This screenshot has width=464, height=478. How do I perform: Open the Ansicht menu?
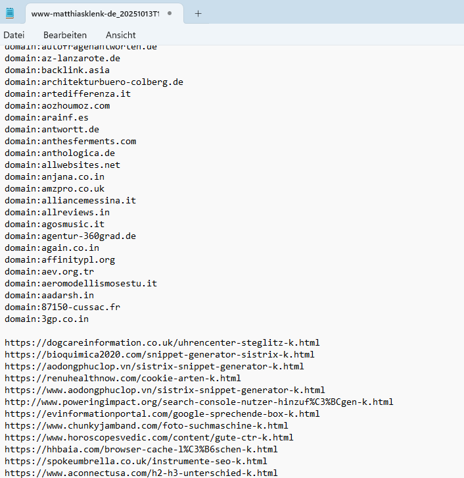(x=121, y=35)
